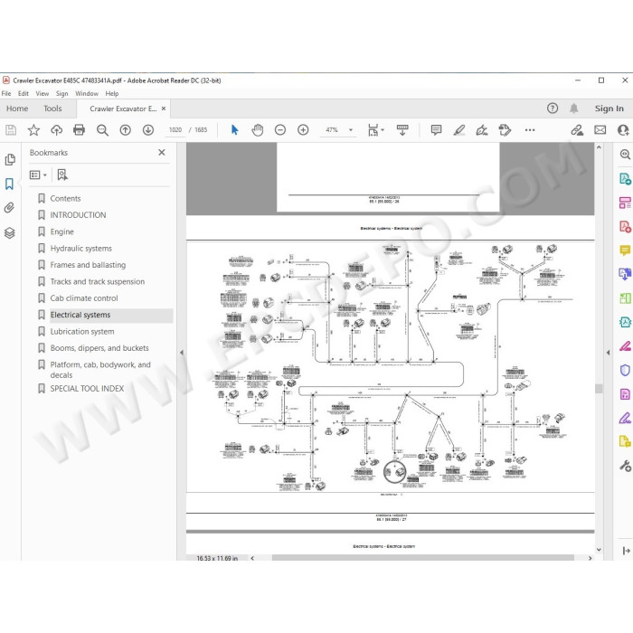Zoom out with minus icon

coord(280,130)
